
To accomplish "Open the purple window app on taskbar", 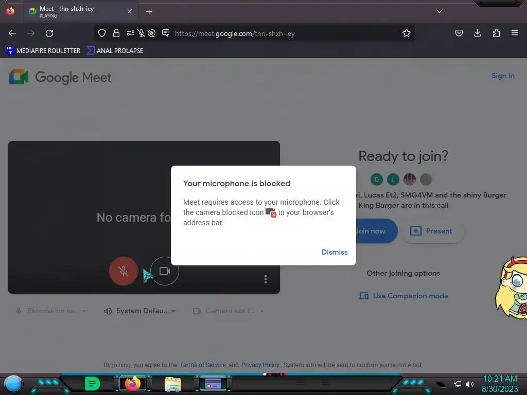I will pyautogui.click(x=213, y=384).
